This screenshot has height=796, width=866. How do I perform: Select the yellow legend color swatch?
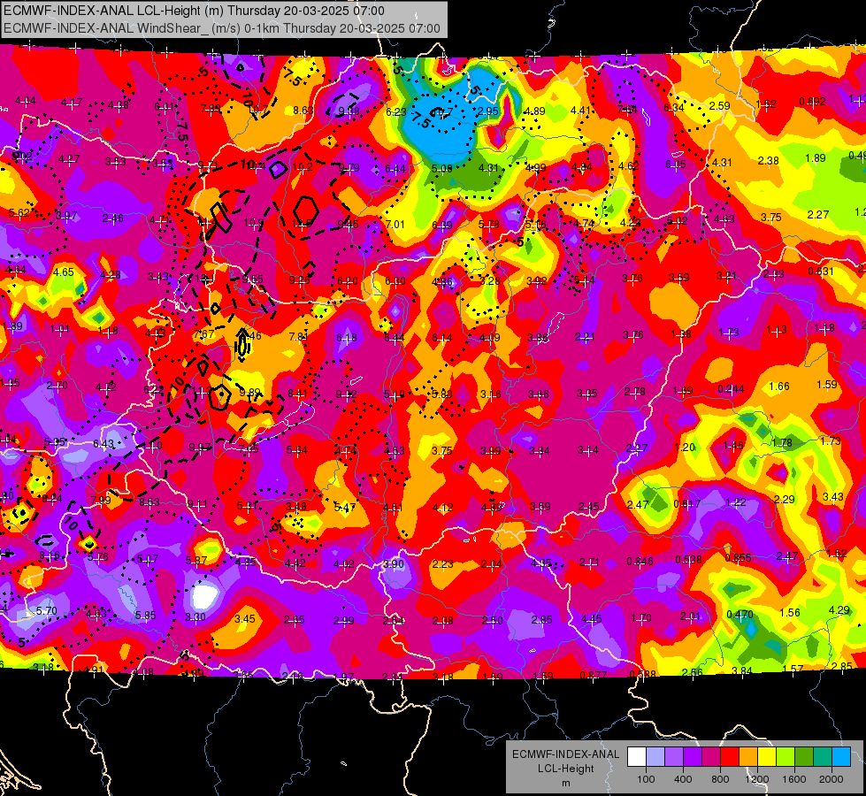767,757
